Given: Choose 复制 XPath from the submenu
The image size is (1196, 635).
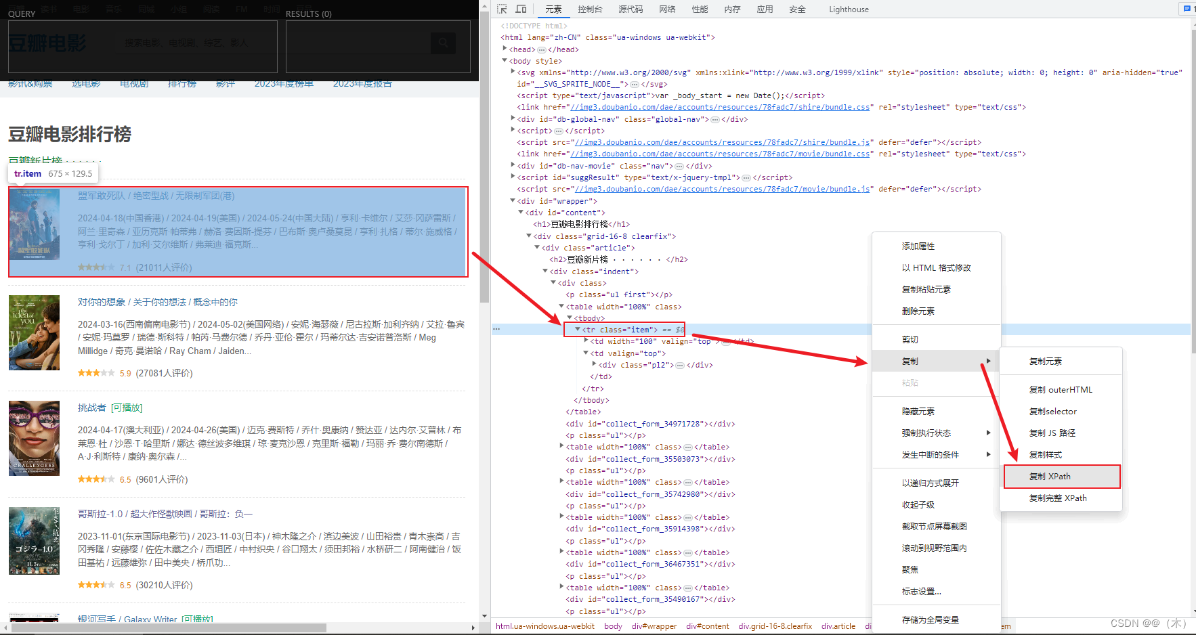Looking at the screenshot, I should 1061,477.
